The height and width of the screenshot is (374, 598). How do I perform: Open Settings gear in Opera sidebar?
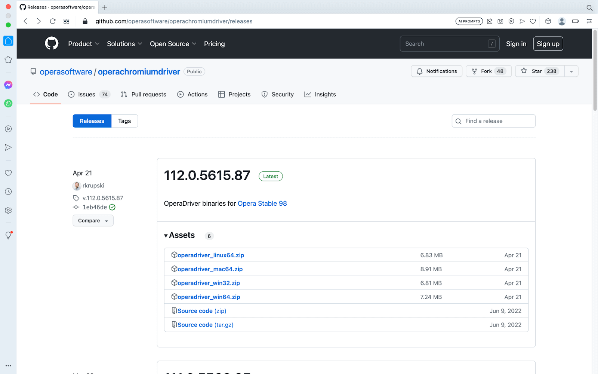pos(8,210)
